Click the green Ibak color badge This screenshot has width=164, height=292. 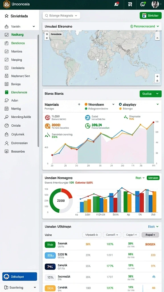[50, 244]
